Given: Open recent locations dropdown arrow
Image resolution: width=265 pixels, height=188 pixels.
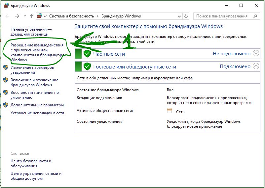Looking at the screenshot, I should tap(25, 16).
